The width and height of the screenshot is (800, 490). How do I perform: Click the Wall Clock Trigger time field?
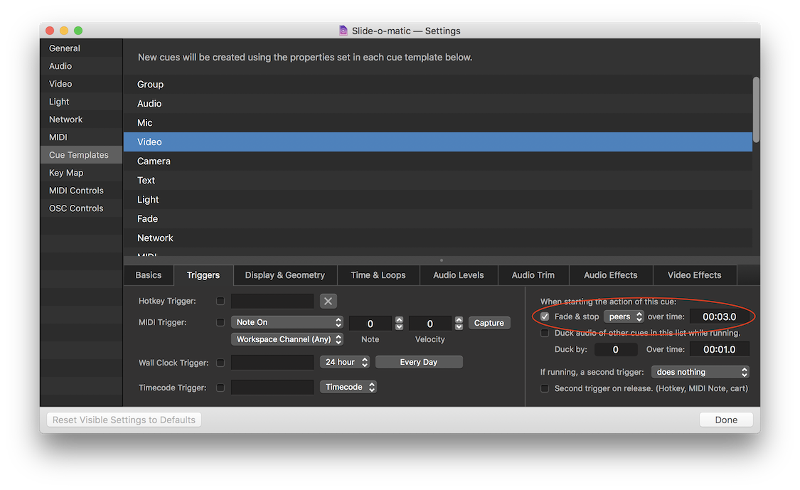(272, 363)
